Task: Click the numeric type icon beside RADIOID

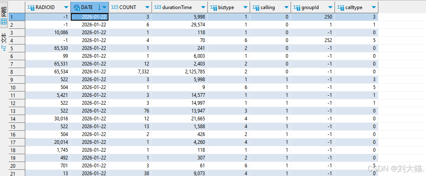Action: click(x=31, y=7)
